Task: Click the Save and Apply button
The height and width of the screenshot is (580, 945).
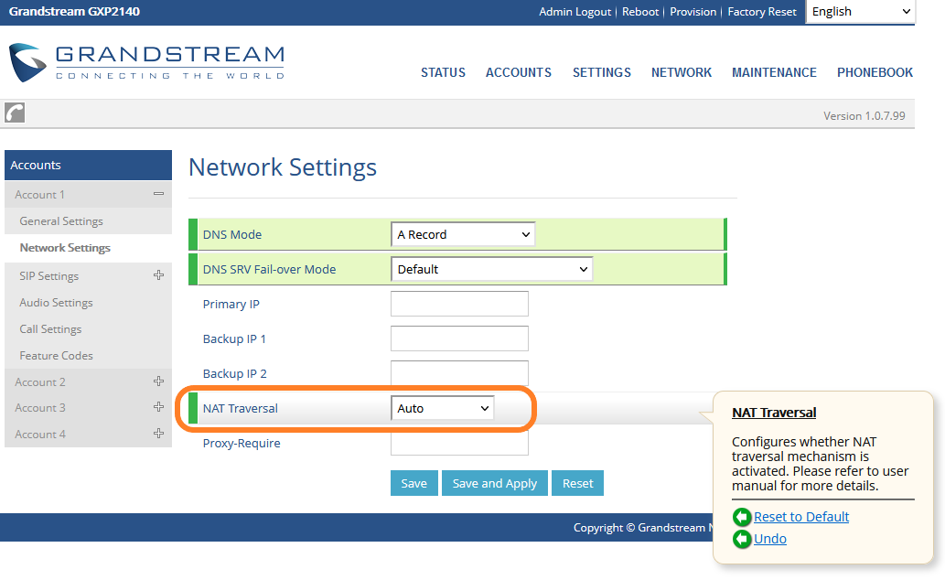Action: point(495,484)
